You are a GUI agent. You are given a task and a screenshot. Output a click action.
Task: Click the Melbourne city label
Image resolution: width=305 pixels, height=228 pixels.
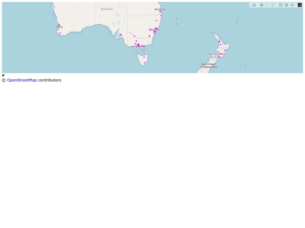(138, 47)
